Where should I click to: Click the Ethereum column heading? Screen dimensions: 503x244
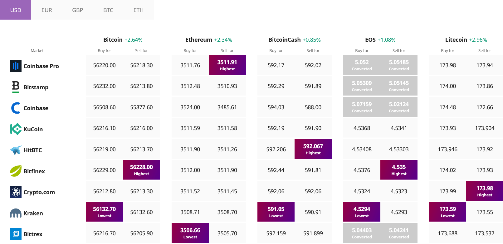coord(199,40)
